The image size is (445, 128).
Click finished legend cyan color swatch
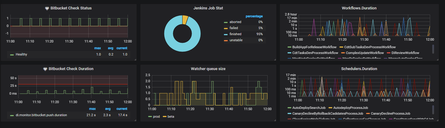click(x=226, y=34)
